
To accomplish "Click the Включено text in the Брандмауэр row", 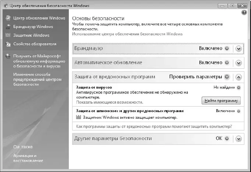I will tap(211, 48).
